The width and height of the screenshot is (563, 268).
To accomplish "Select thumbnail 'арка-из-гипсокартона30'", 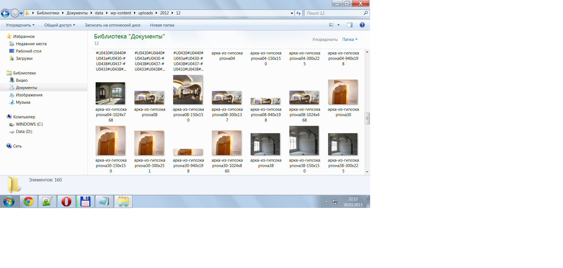I will pos(343,92).
